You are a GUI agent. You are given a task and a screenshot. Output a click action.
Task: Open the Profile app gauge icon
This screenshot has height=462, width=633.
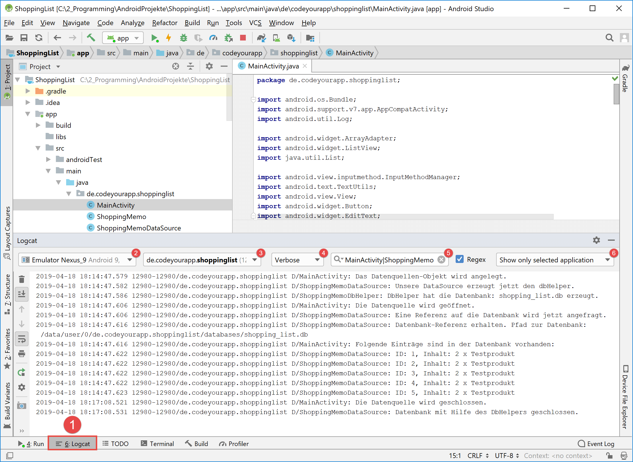click(x=213, y=38)
